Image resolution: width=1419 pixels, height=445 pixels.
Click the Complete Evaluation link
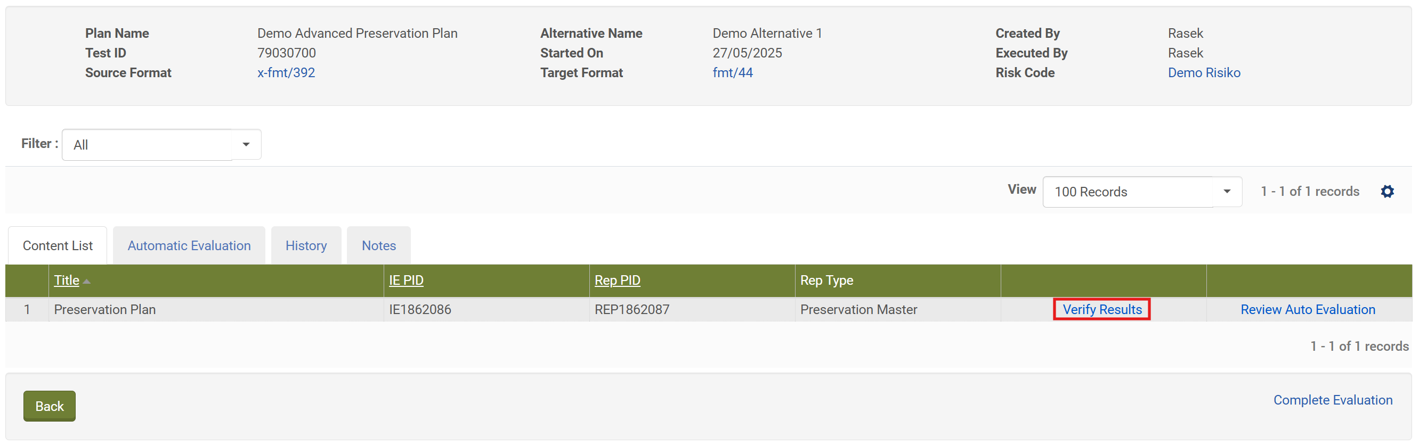[1333, 400]
